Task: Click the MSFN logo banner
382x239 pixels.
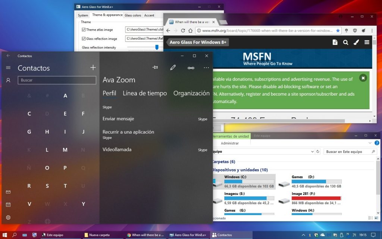Action: (267, 59)
